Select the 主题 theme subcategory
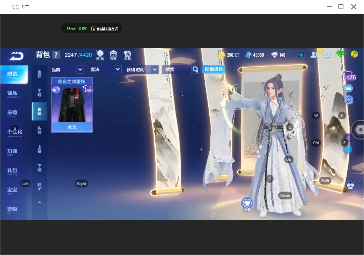 [39, 93]
